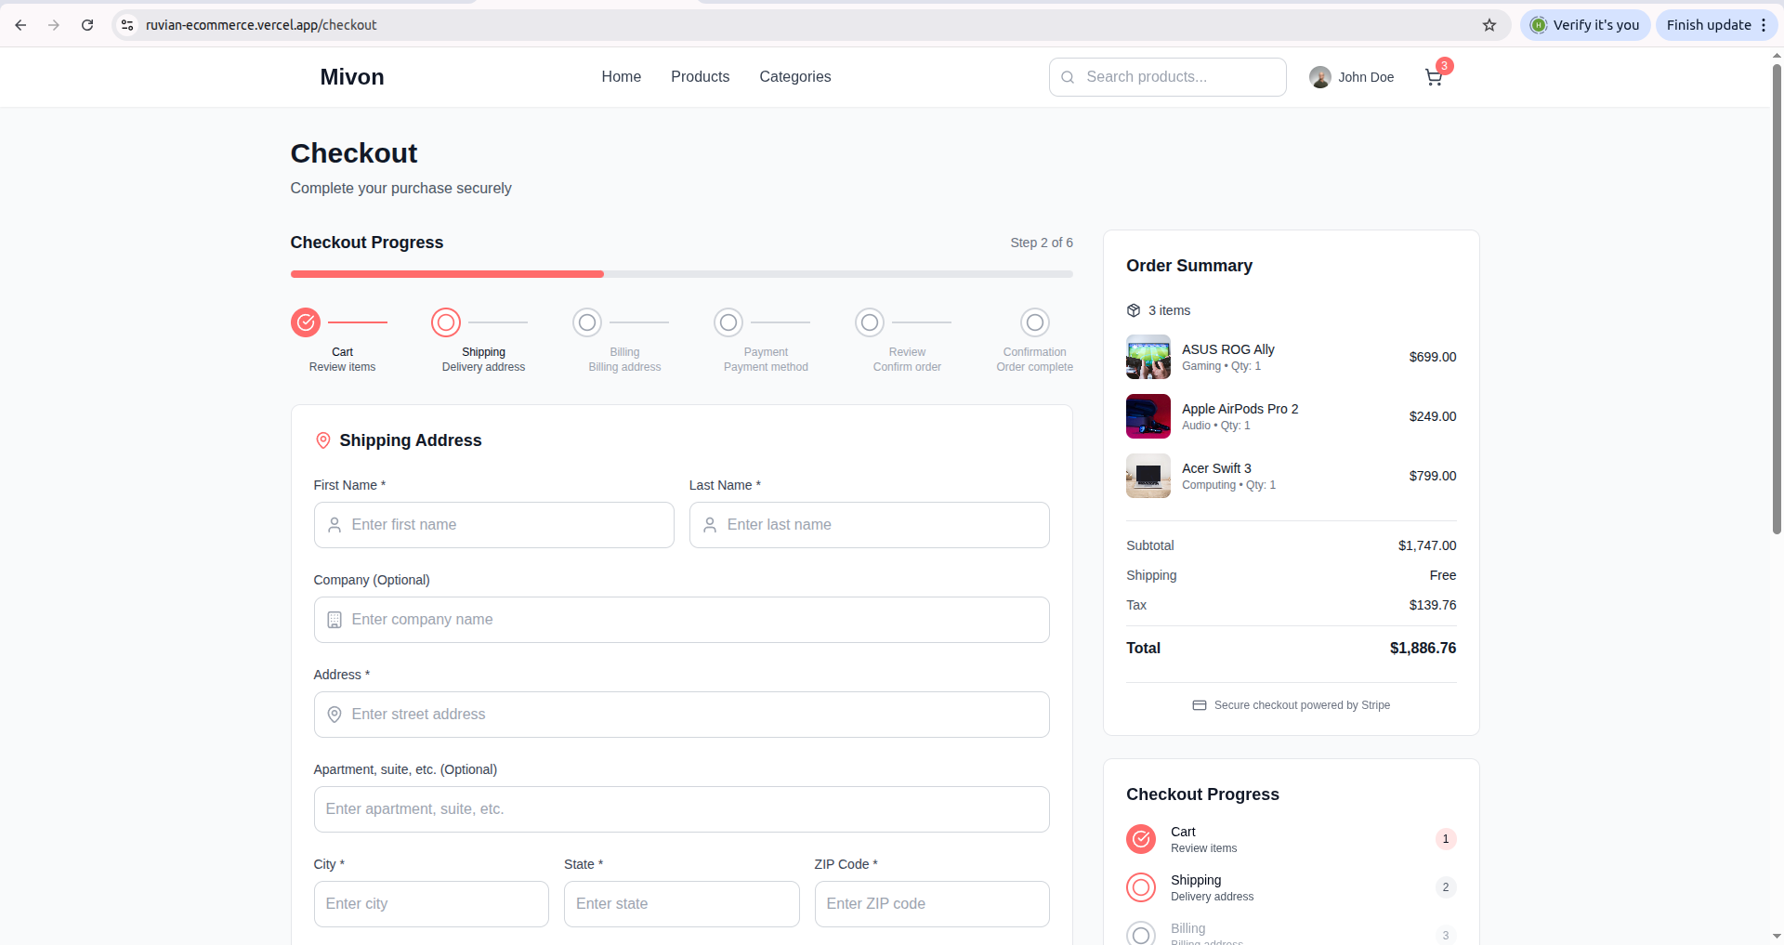Click the Billing step circle in stepper
The width and height of the screenshot is (1784, 945).
[587, 322]
